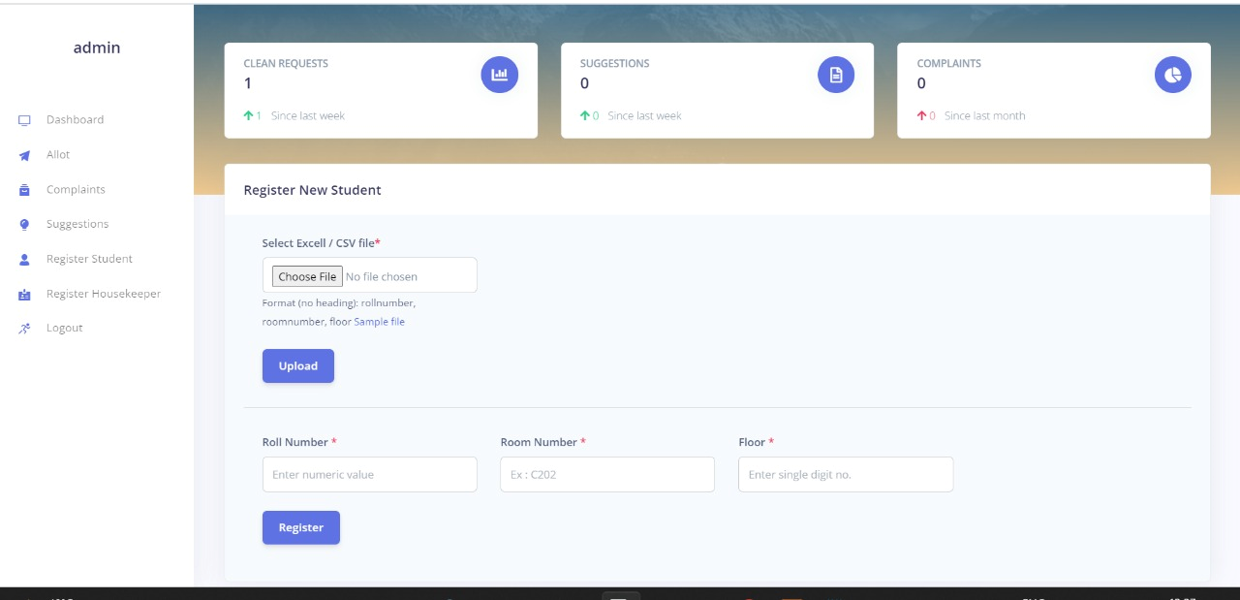The height and width of the screenshot is (600, 1240).
Task: Click the Roll Number label
Action: 298,442
